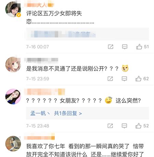Select comment text 评论区五万少女即将失恋
Viewport: 154px width, 157px height.
click(60, 17)
